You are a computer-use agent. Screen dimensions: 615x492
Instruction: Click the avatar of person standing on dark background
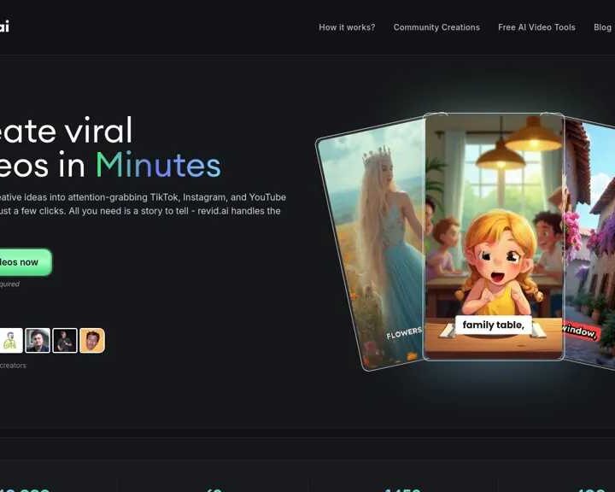click(65, 341)
